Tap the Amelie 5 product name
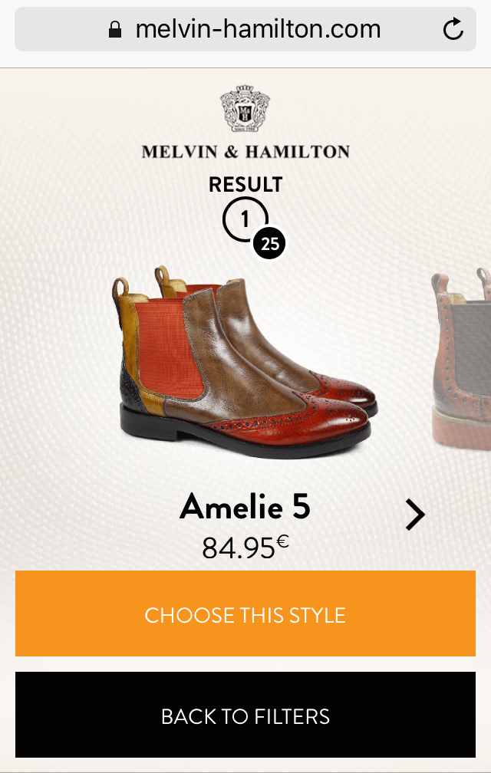 coord(245,507)
